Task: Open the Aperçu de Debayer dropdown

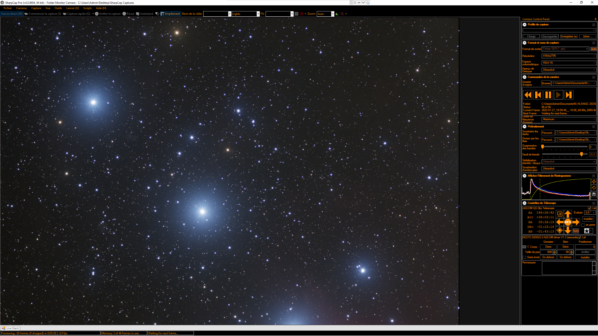Action: pyautogui.click(x=569, y=70)
